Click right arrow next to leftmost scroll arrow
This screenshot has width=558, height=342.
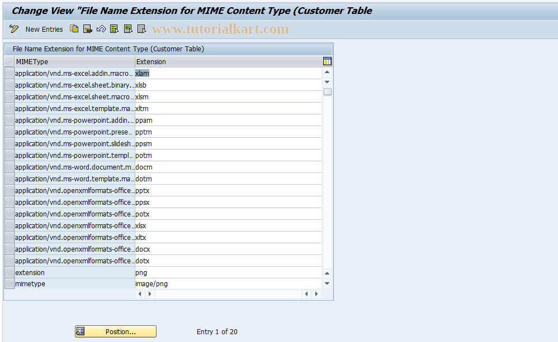(150, 293)
